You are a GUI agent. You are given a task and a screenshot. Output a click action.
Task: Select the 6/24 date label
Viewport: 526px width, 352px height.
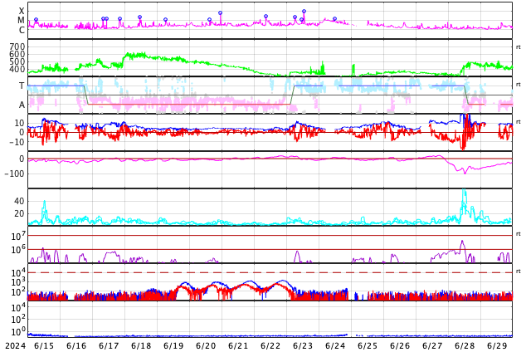pos(335,345)
